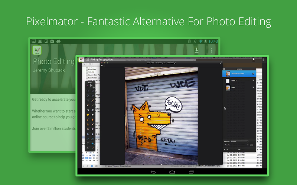Viewport: 297px width, 185px height.
Task: Toggle visibility checkbox of bottom 'Layer'
Action: coord(253,87)
